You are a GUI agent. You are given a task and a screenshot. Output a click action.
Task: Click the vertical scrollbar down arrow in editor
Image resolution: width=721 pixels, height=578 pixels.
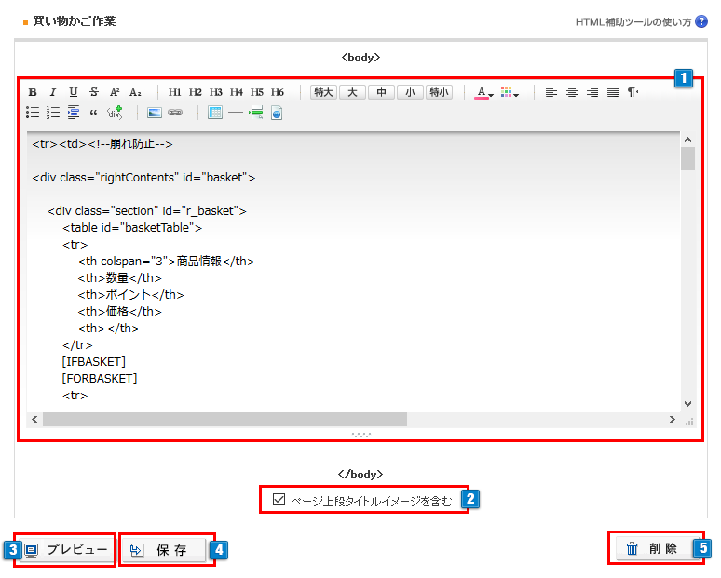pos(687,404)
